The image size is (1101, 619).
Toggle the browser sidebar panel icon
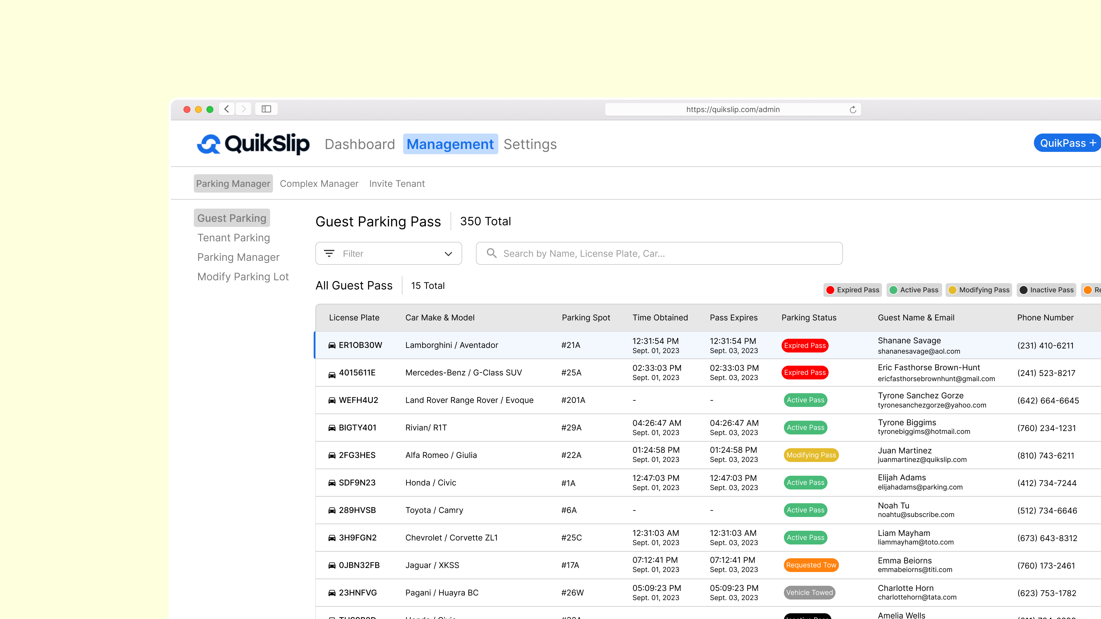pos(266,109)
